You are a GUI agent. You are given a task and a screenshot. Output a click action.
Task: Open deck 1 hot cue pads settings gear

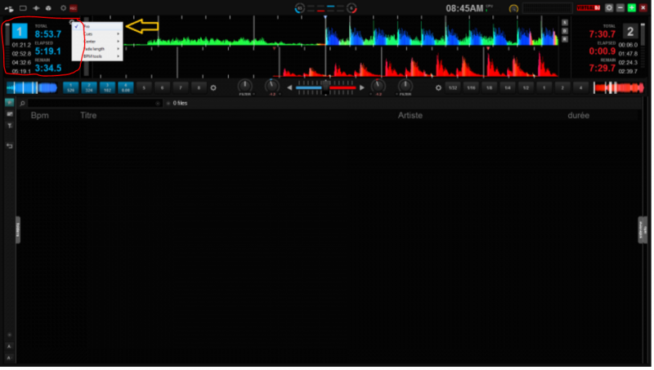tap(213, 88)
